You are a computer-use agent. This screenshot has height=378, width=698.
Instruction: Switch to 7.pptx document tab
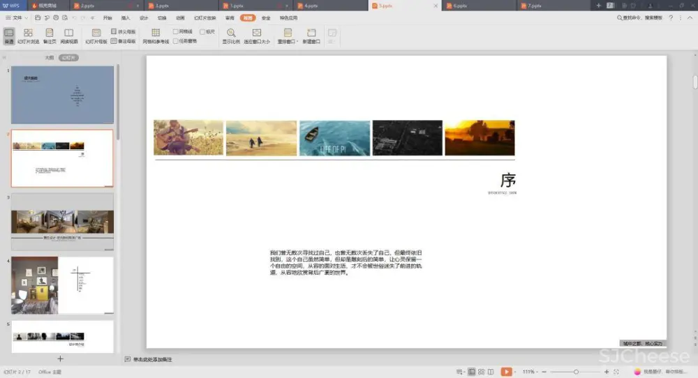(554, 6)
